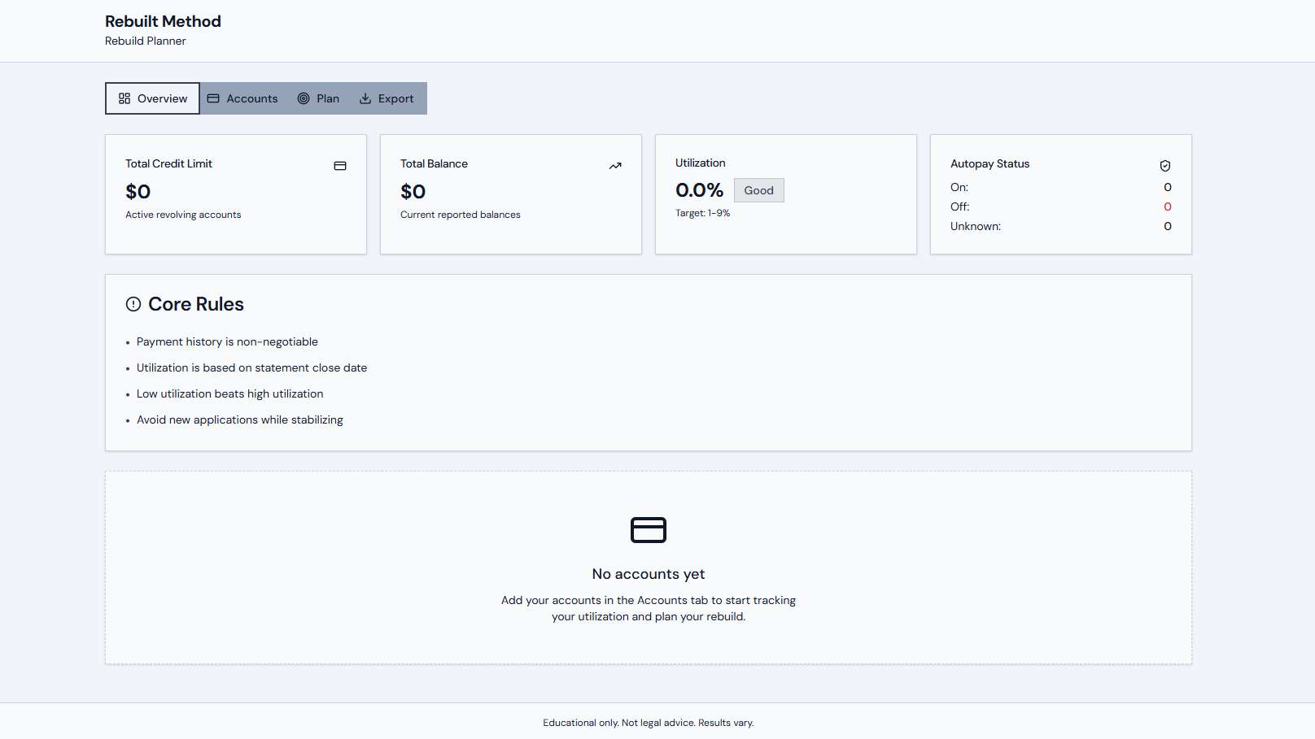Click the trending arrow icon in Total Balance

pyautogui.click(x=615, y=166)
